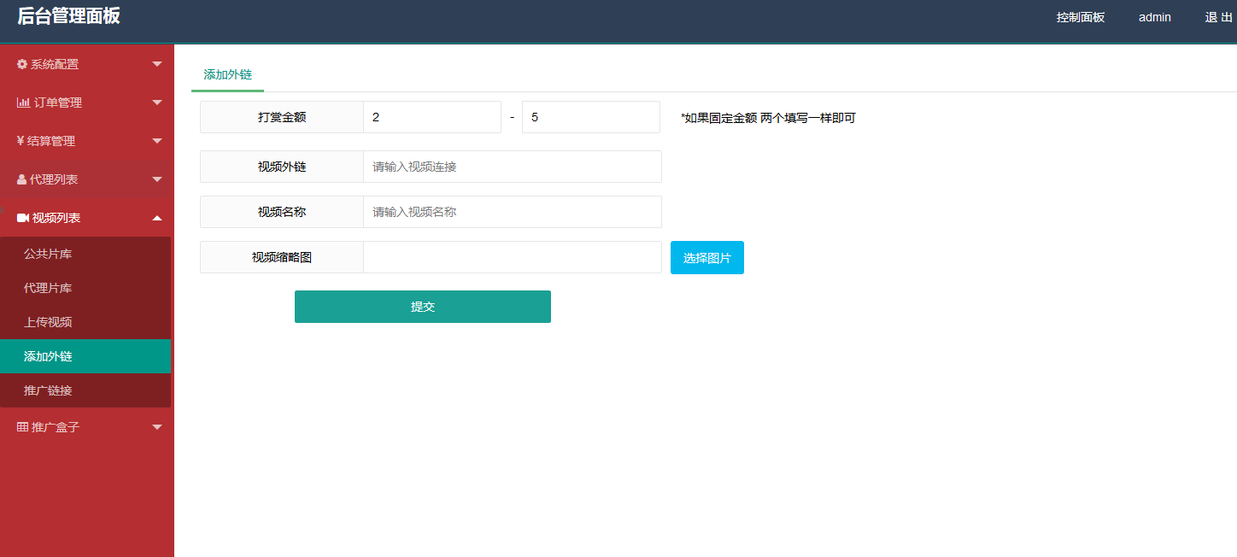Collapse the 视频列表 menu arrow

click(x=157, y=218)
